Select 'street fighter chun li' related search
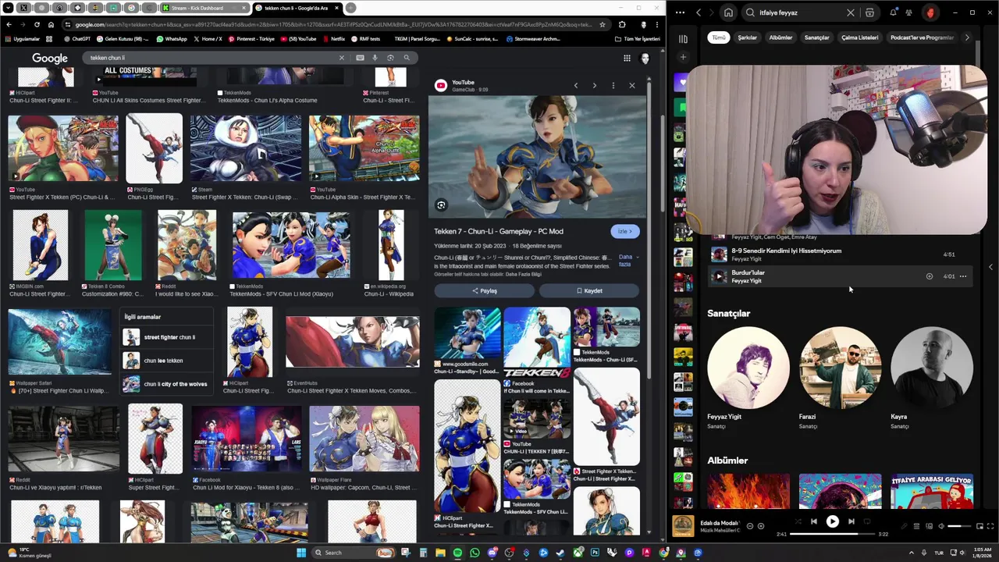This screenshot has width=999, height=562. [x=167, y=337]
